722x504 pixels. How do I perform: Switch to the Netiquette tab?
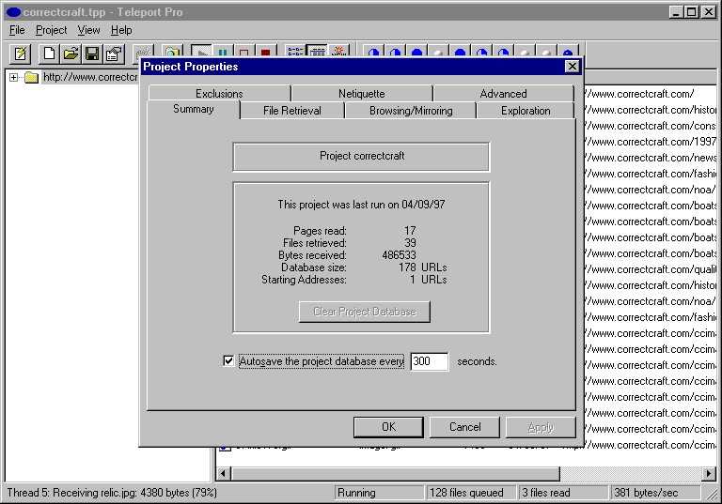point(361,93)
